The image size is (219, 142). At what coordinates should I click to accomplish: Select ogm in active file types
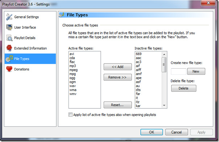84,82
